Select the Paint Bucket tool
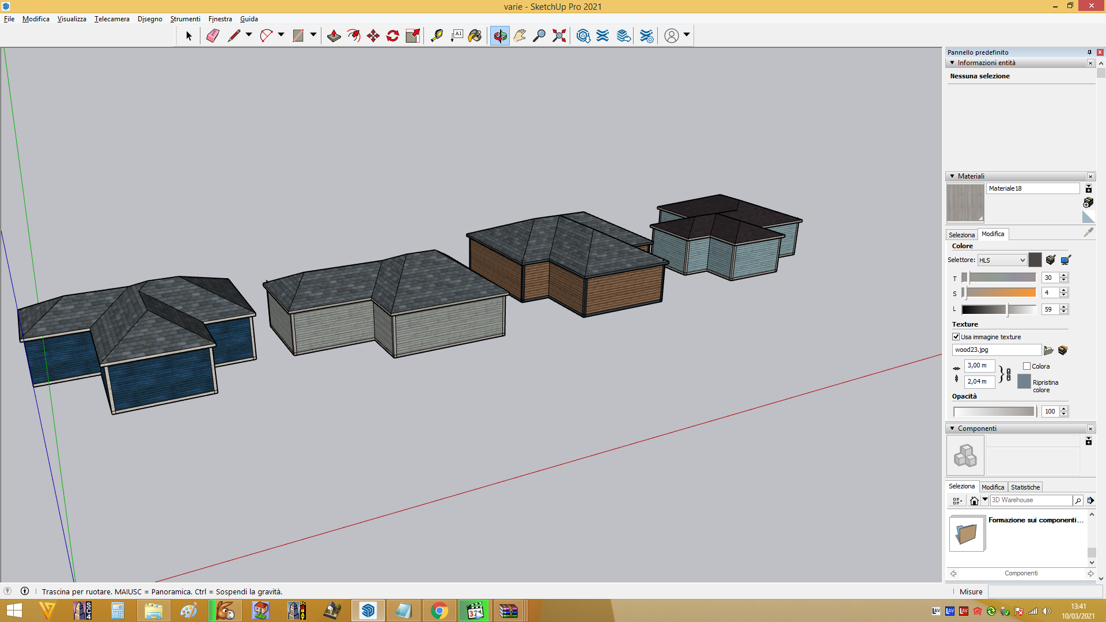The height and width of the screenshot is (622, 1106). tap(475, 36)
